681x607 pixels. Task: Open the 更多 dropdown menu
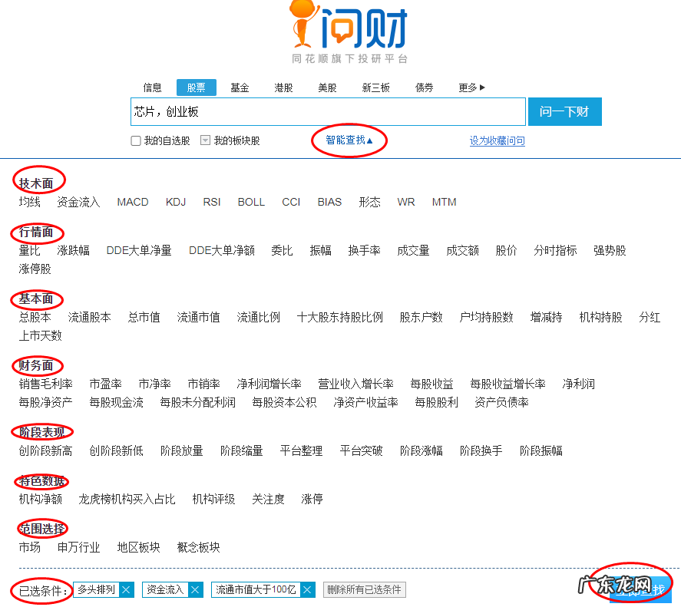click(471, 87)
